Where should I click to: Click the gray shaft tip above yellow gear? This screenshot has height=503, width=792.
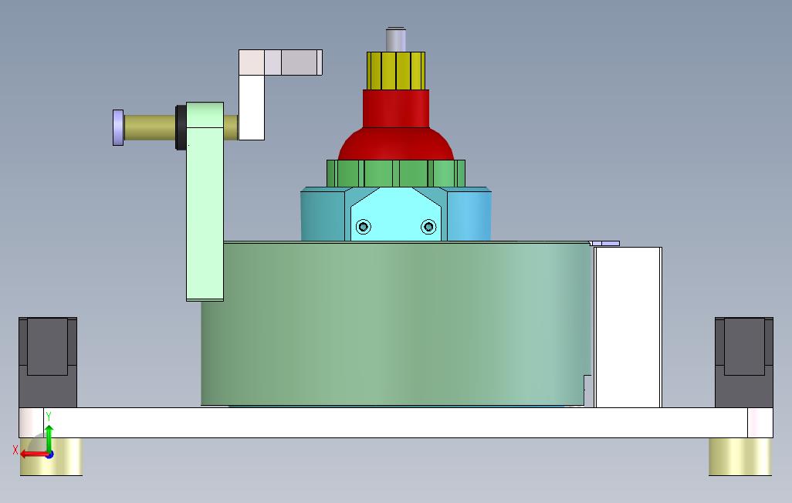point(395,39)
